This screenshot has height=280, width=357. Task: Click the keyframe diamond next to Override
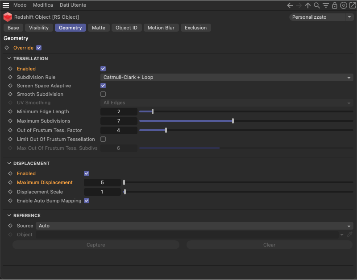click(x=7, y=48)
